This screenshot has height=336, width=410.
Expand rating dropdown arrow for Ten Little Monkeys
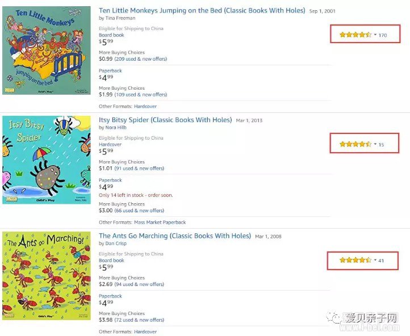[375, 35]
